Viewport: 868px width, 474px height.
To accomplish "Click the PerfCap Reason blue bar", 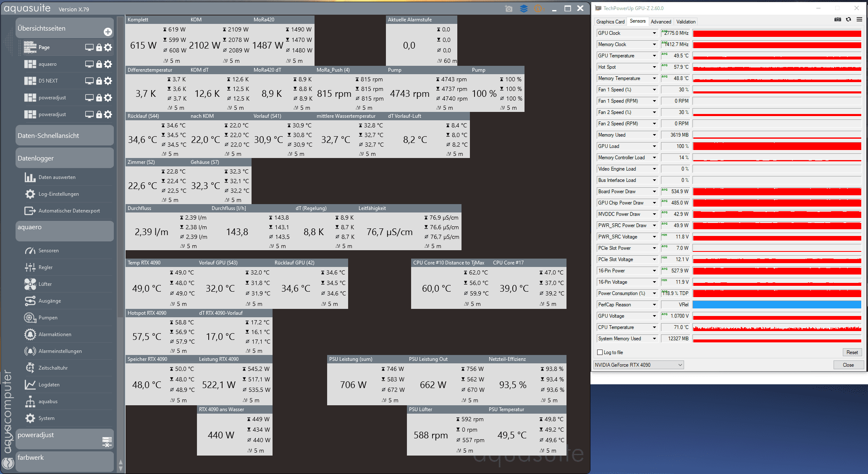I will [776, 305].
